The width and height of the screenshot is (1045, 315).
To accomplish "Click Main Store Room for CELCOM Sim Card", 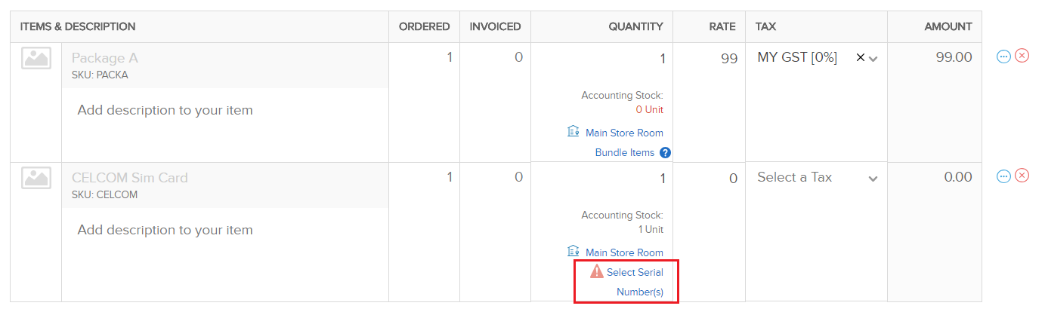I will coord(624,253).
